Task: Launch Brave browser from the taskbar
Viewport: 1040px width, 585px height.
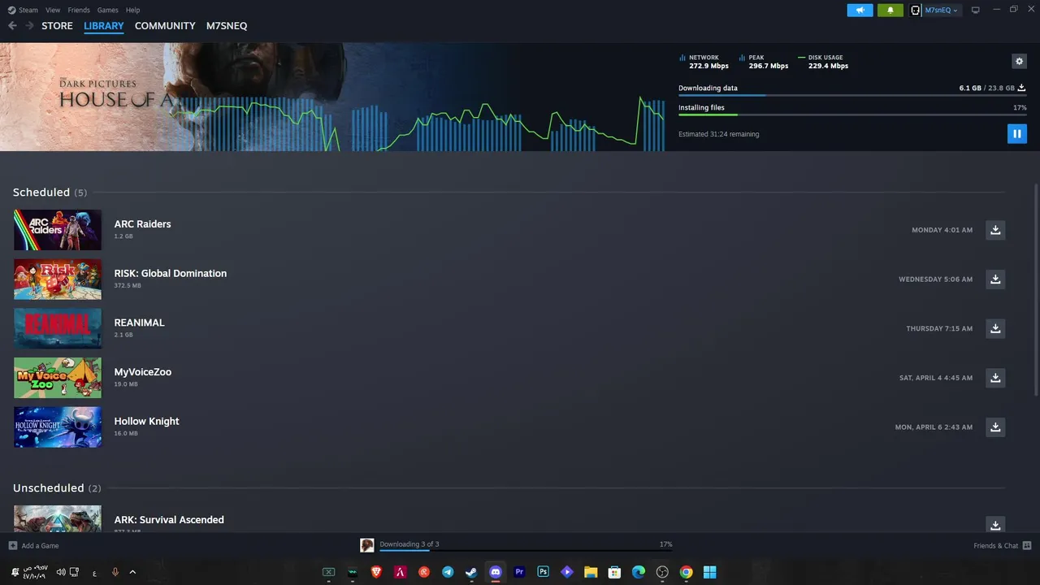Action: (376, 572)
